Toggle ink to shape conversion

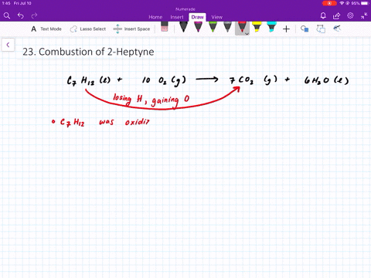pos(321,29)
